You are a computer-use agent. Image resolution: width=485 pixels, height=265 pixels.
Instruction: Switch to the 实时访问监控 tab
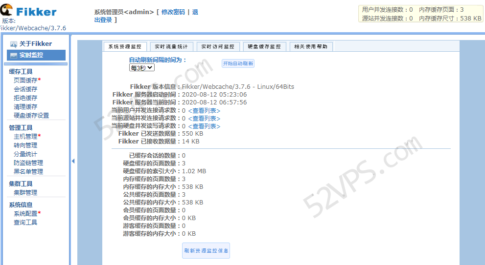(x=218, y=46)
